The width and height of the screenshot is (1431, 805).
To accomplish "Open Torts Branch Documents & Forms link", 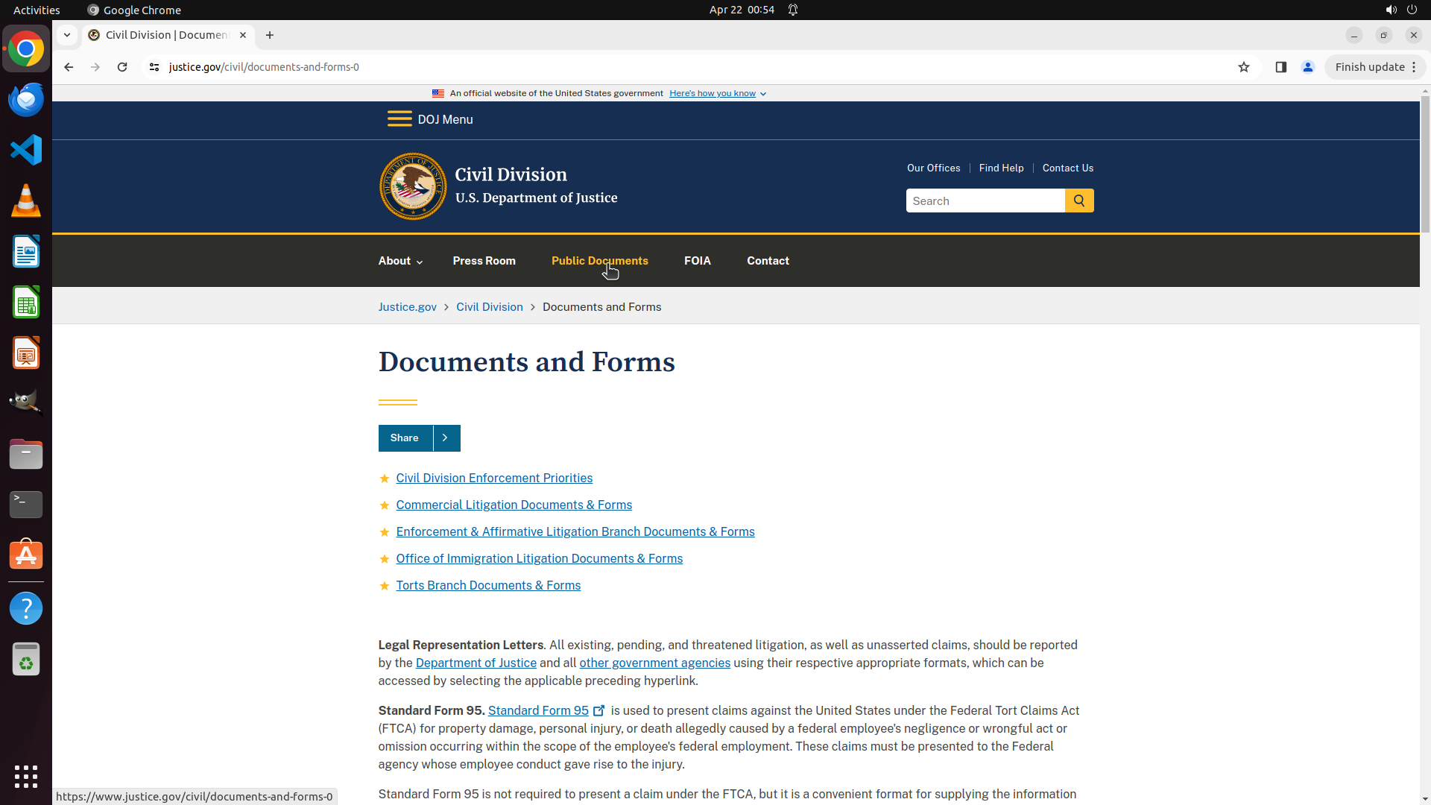I will (488, 586).
